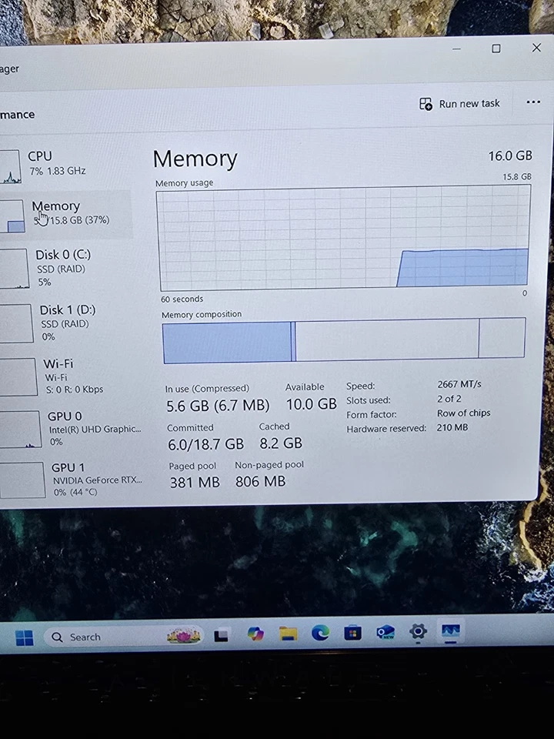Open Disk 0 (C:) performance view
The image size is (554, 739).
(65, 268)
